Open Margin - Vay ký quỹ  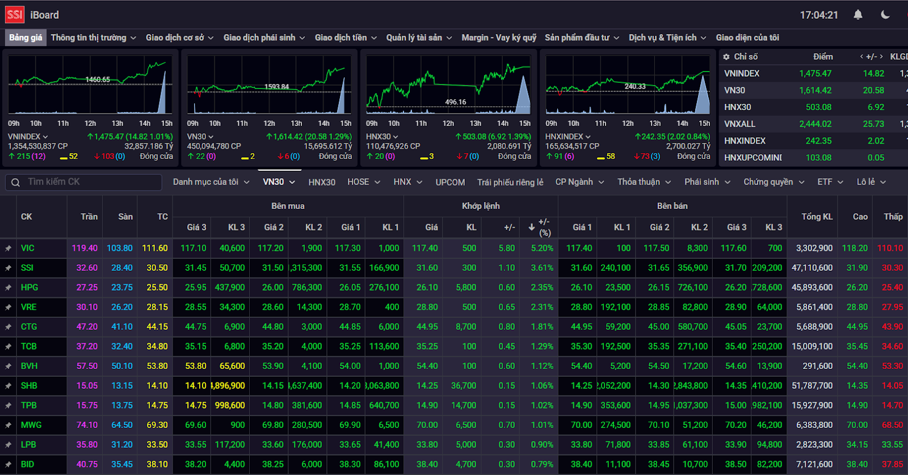[x=499, y=37]
